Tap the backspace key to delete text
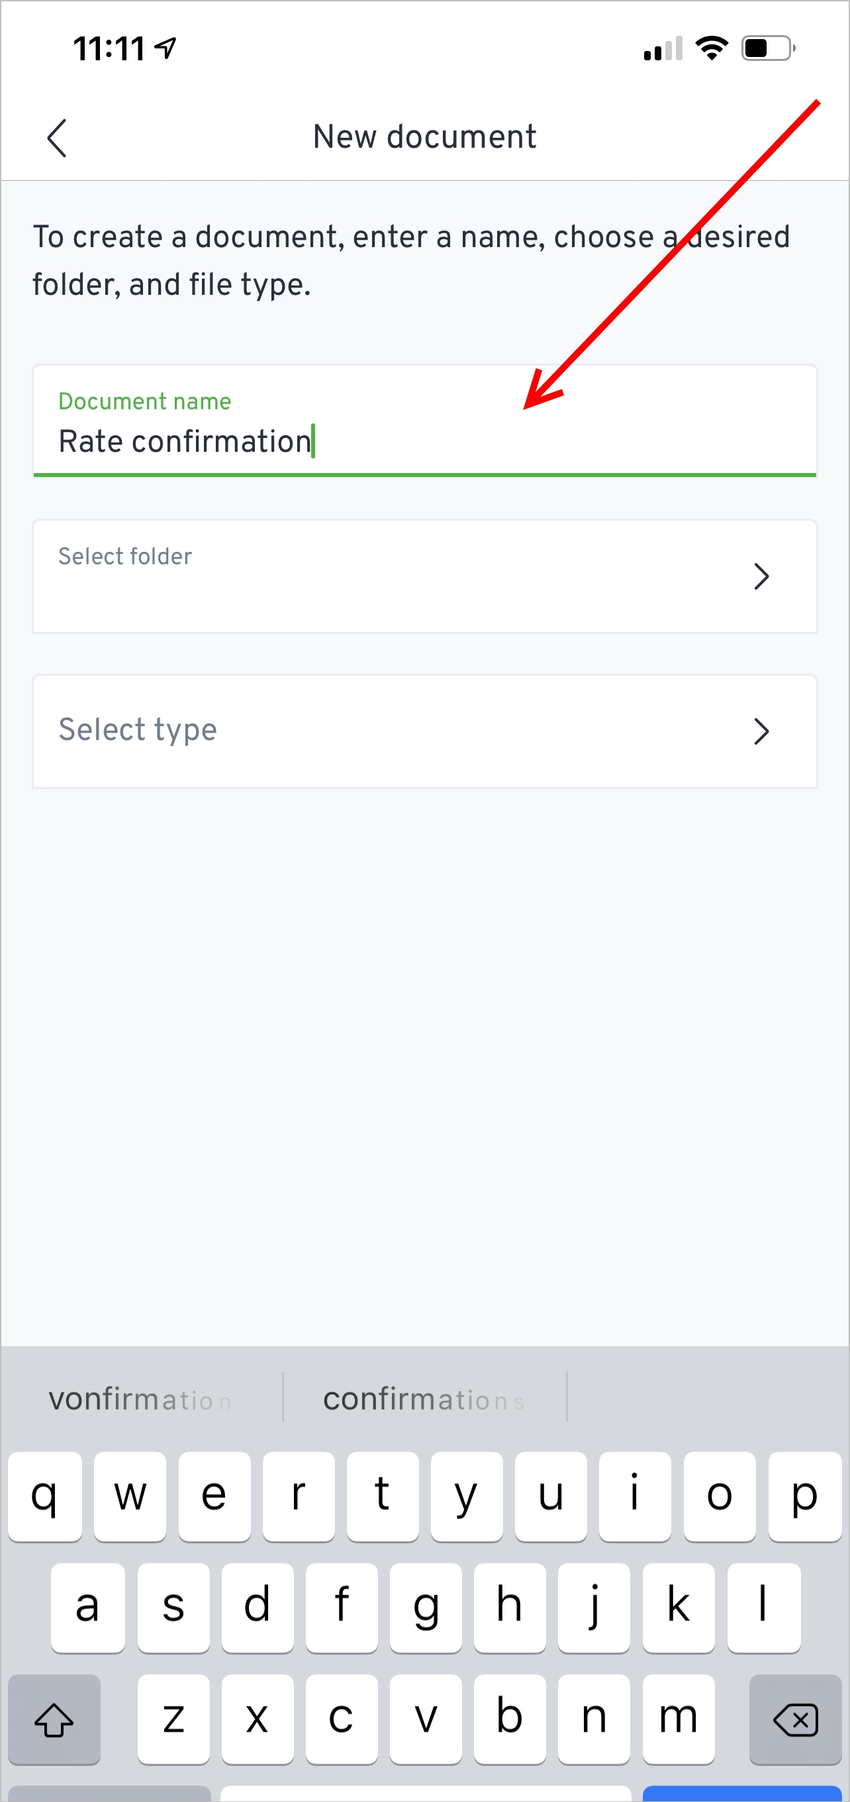This screenshot has height=1802, width=850. click(x=796, y=1719)
